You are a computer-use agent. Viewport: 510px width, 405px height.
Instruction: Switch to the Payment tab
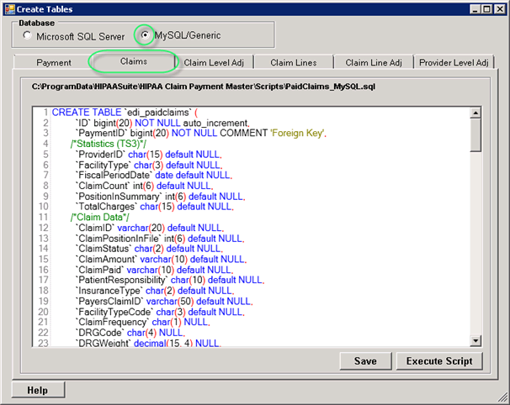point(54,62)
